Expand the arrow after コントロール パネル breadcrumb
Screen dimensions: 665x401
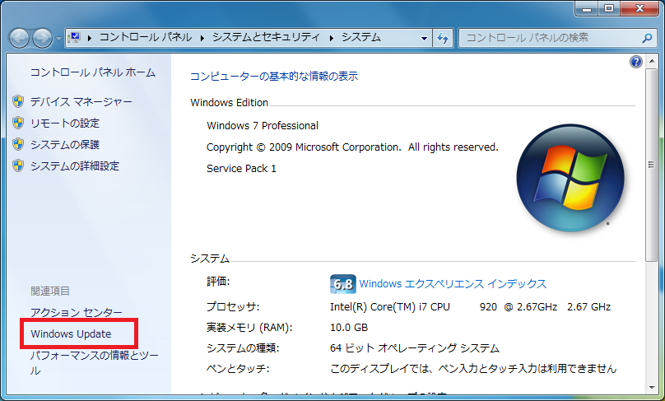[202, 38]
